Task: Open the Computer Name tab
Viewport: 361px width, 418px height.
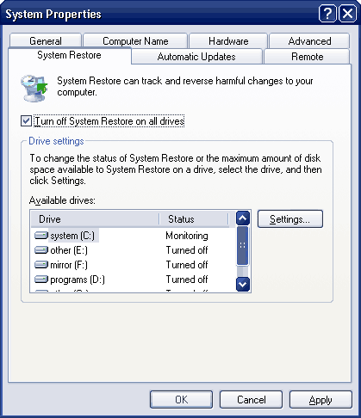Action: pyautogui.click(x=135, y=41)
